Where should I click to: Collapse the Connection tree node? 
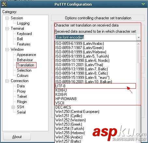click(7, 81)
